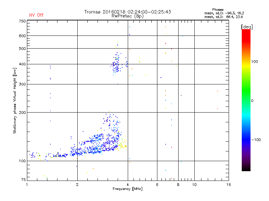This screenshot has height=201, width=269.
Task: Click the "6" MHz frequency tick label
Action: (157, 185)
